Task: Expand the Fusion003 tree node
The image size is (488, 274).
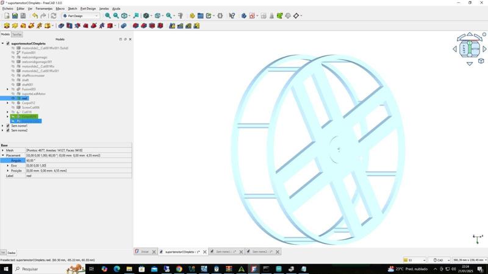Action: pyautogui.click(x=7, y=89)
